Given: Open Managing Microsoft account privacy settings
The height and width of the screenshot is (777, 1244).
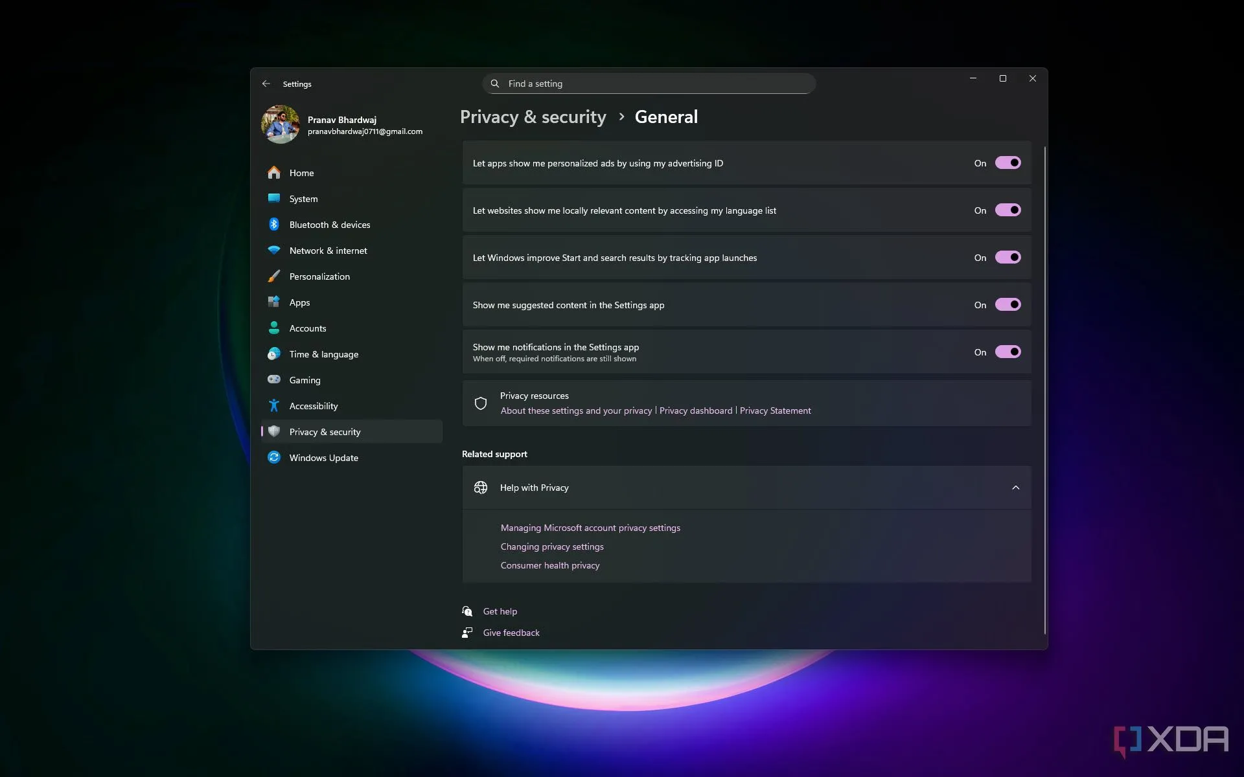Looking at the screenshot, I should click(x=590, y=528).
